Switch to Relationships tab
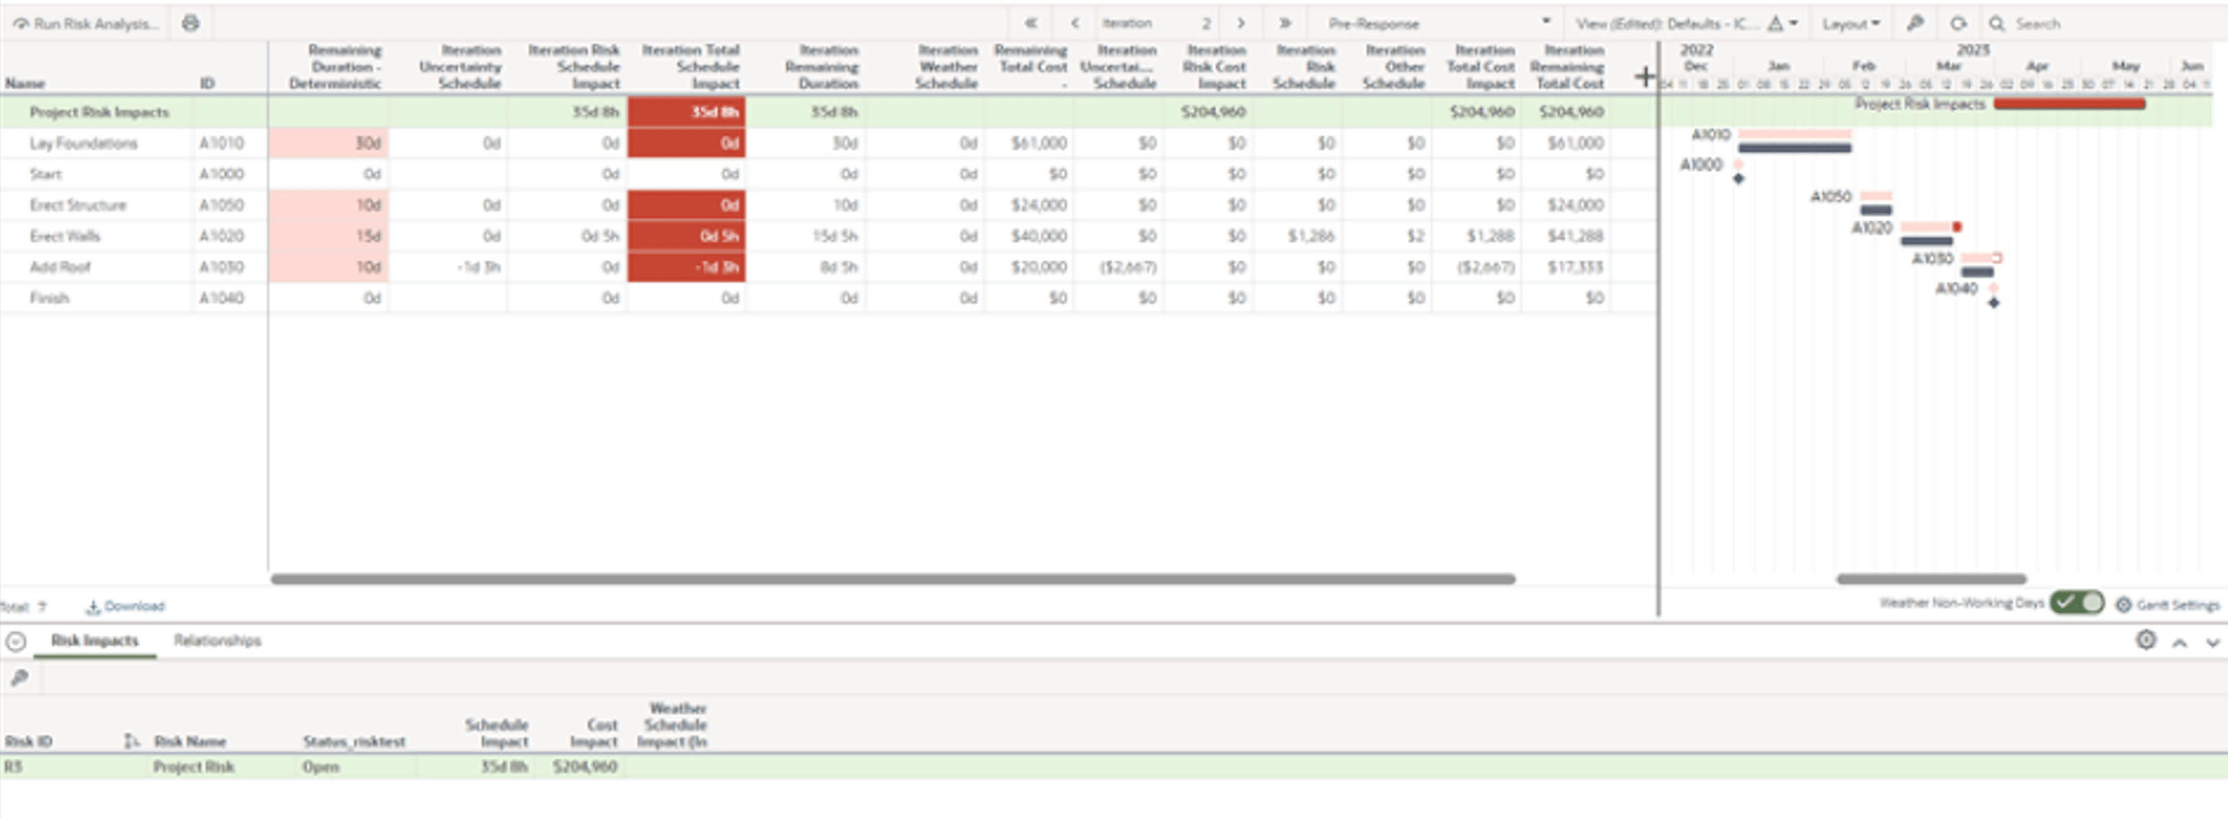 [217, 641]
